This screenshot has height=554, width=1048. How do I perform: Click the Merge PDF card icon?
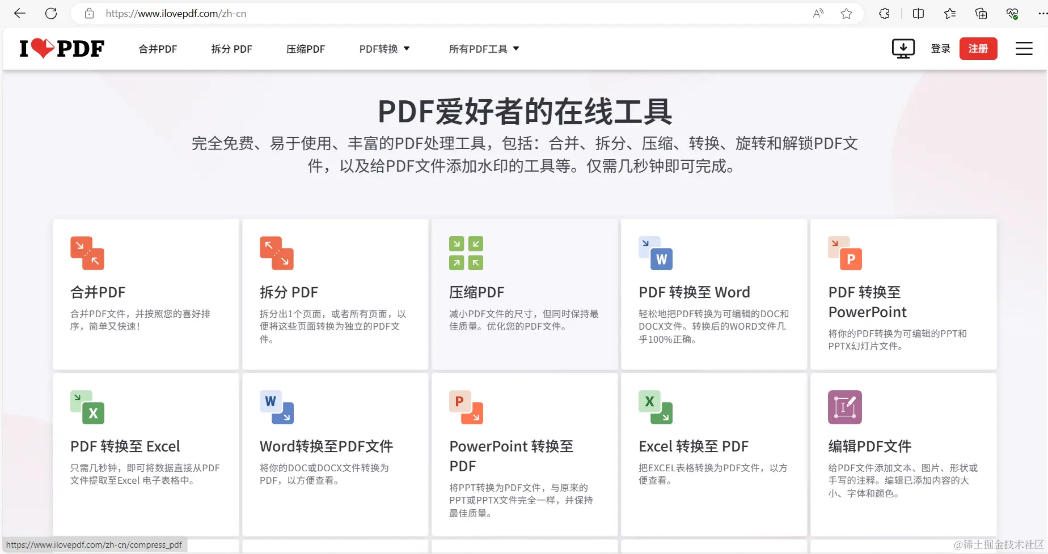click(87, 253)
